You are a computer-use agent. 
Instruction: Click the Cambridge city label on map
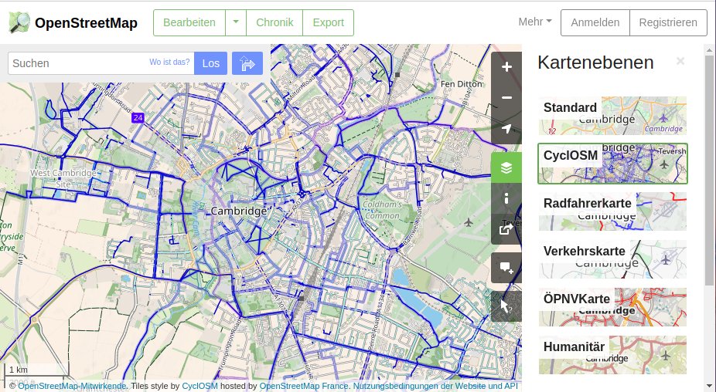[x=238, y=211]
